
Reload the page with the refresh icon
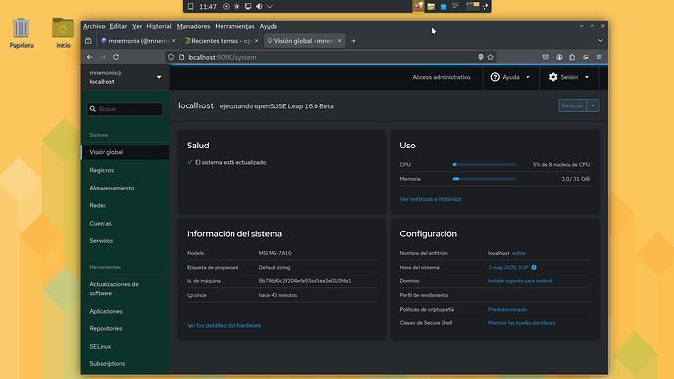click(x=116, y=57)
